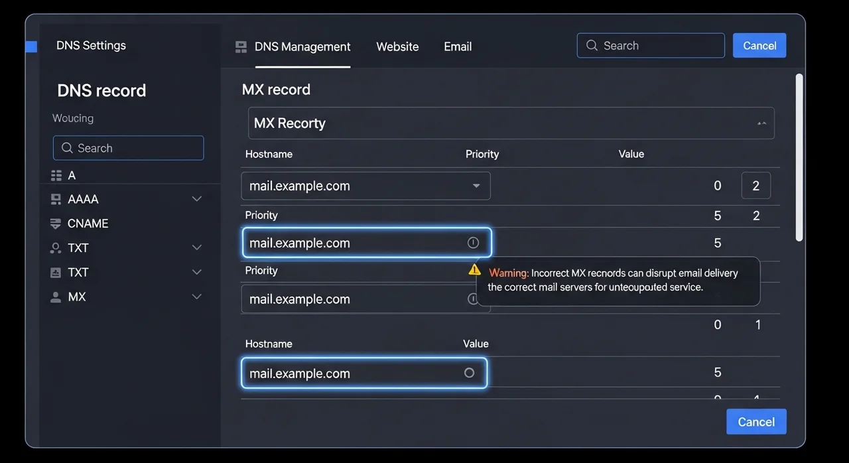Open the first mail.example.com hostname dropdown

(476, 186)
